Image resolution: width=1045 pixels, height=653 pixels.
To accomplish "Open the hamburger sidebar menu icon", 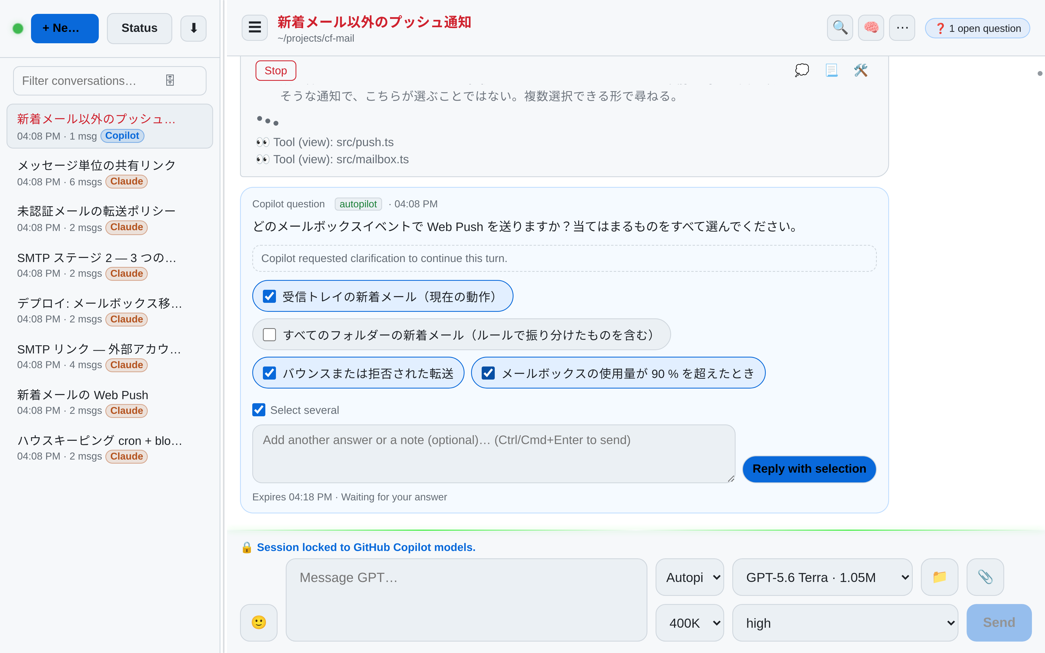I will pos(254,28).
